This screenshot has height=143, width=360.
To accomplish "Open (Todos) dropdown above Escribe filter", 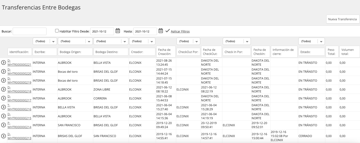I will (45, 41).
